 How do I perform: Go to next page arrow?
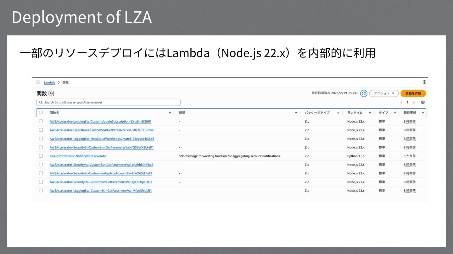(x=414, y=103)
